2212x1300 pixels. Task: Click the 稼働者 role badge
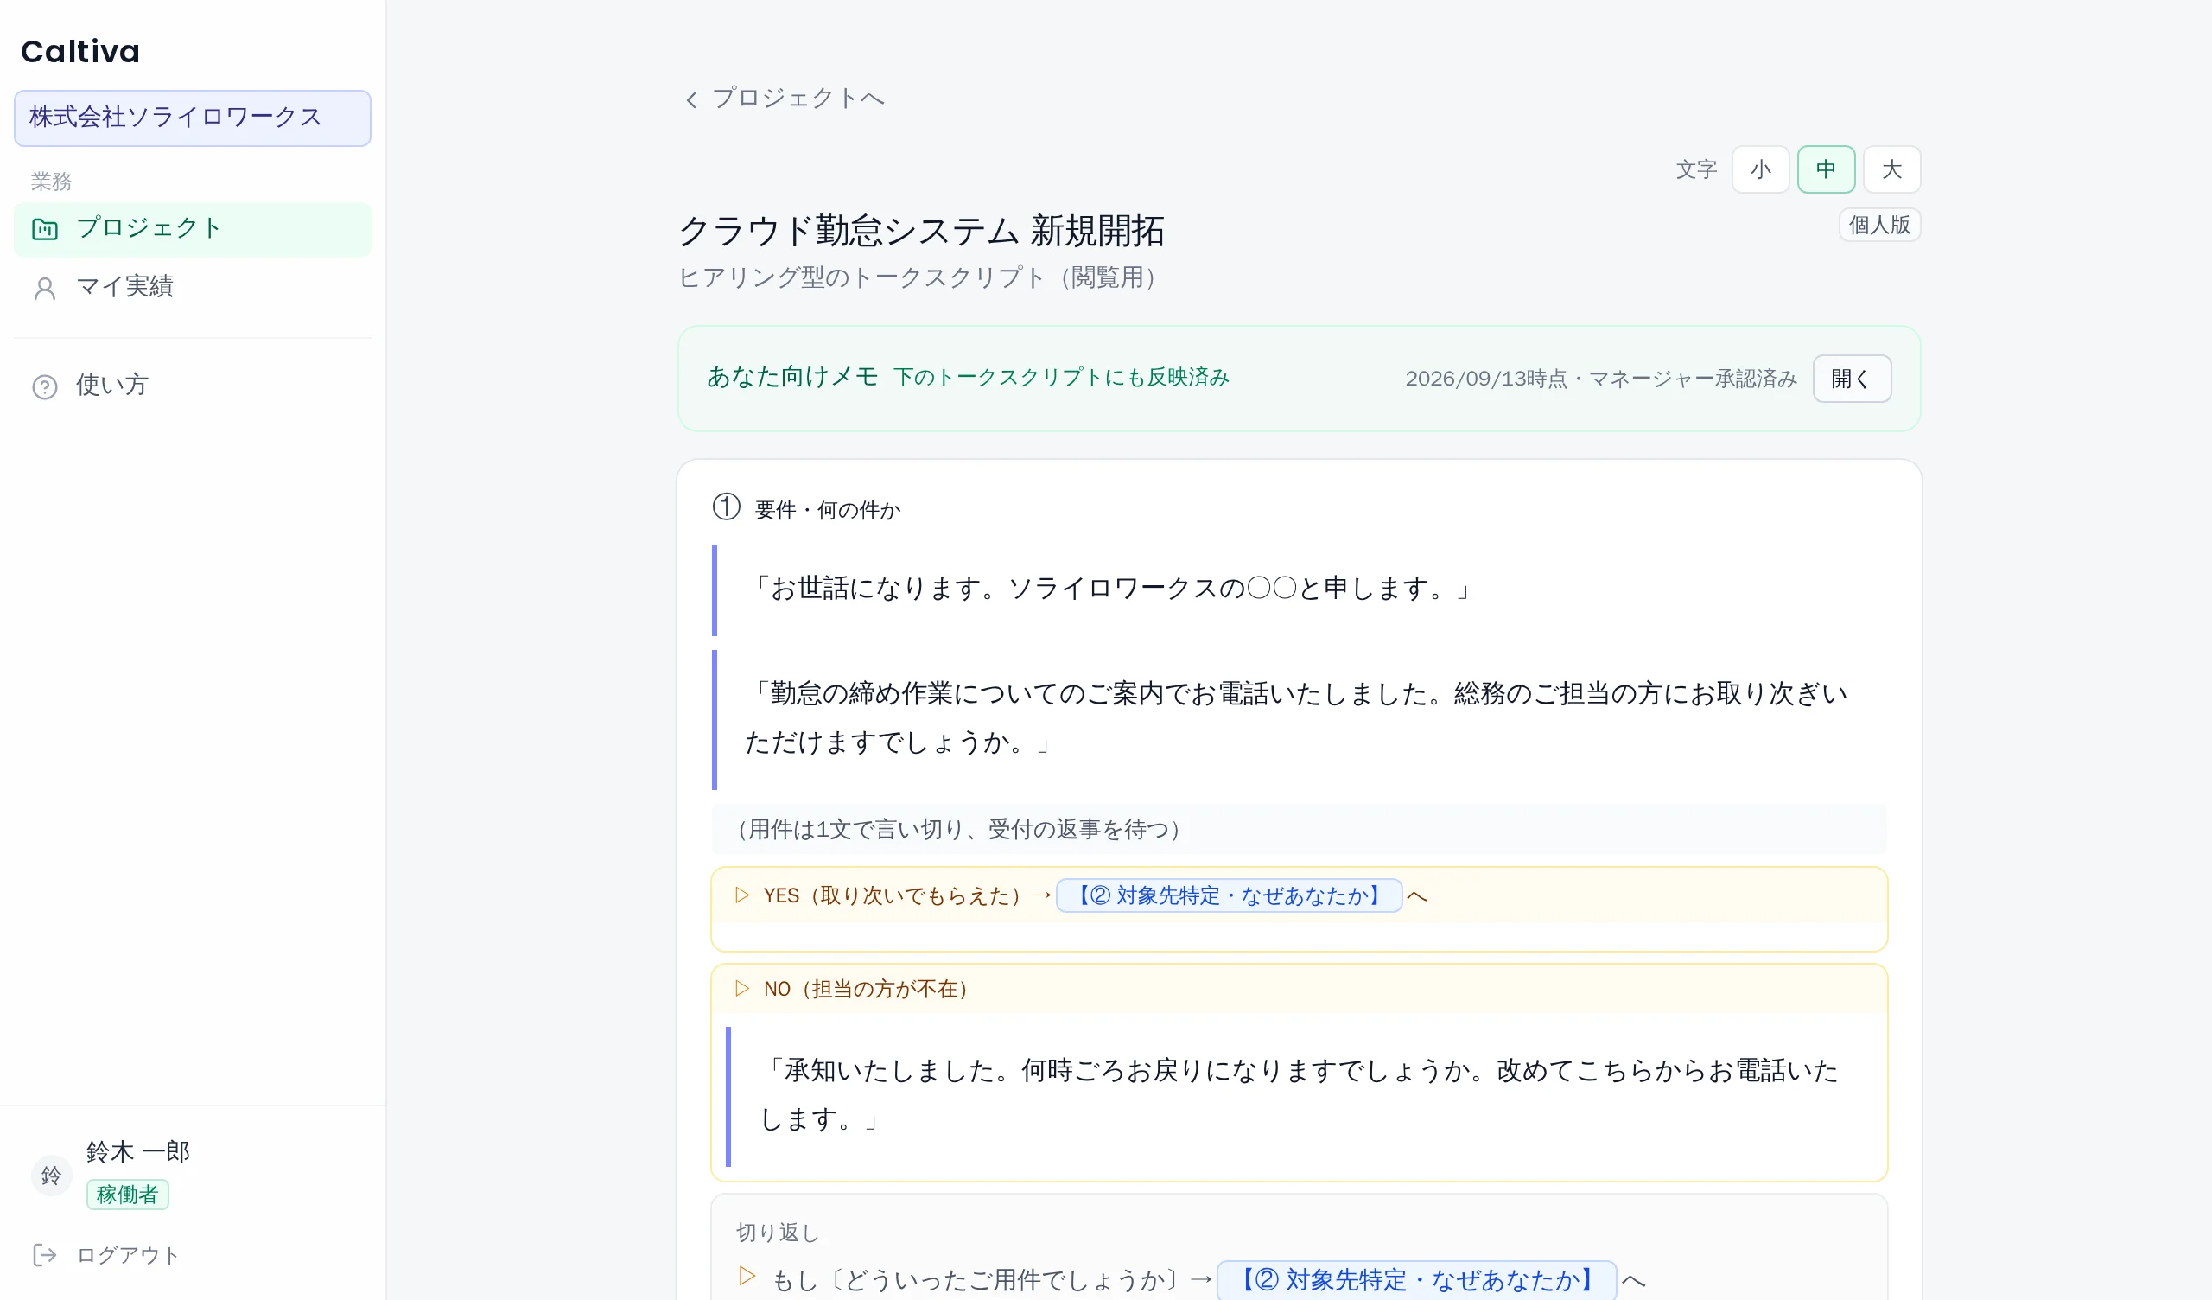[x=127, y=1195]
